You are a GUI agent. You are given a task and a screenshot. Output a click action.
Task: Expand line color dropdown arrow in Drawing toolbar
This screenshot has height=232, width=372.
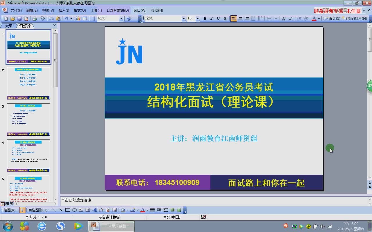click(137, 210)
